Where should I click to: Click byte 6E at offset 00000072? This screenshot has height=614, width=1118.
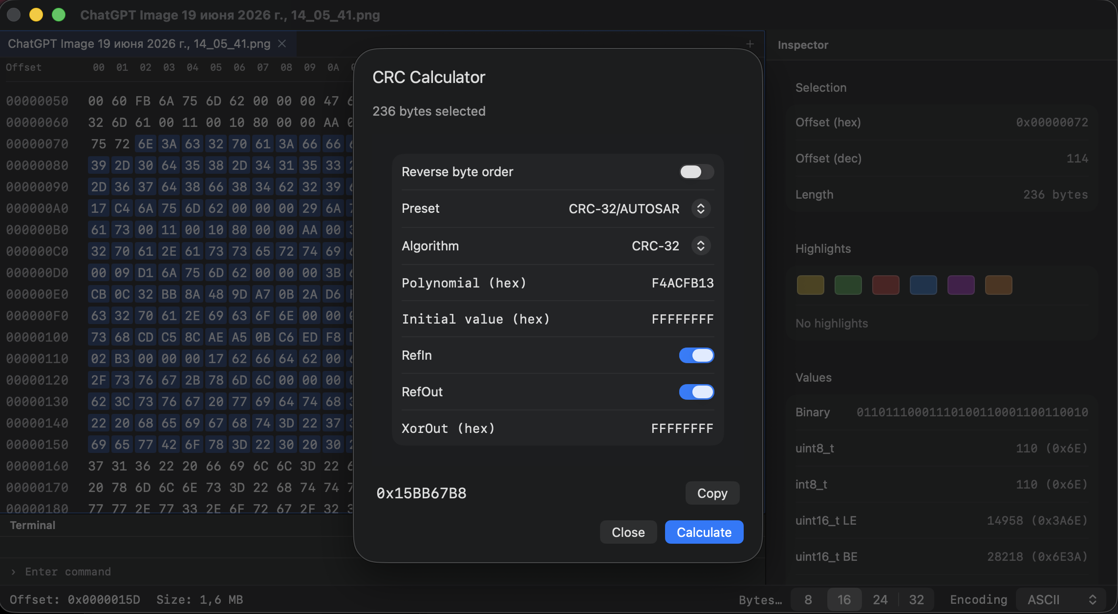click(x=146, y=144)
